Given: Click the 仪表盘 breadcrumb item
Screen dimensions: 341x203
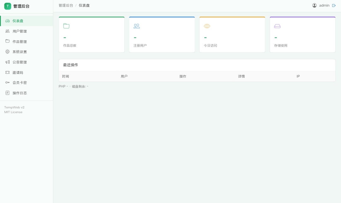Looking at the screenshot, I should (84, 5).
